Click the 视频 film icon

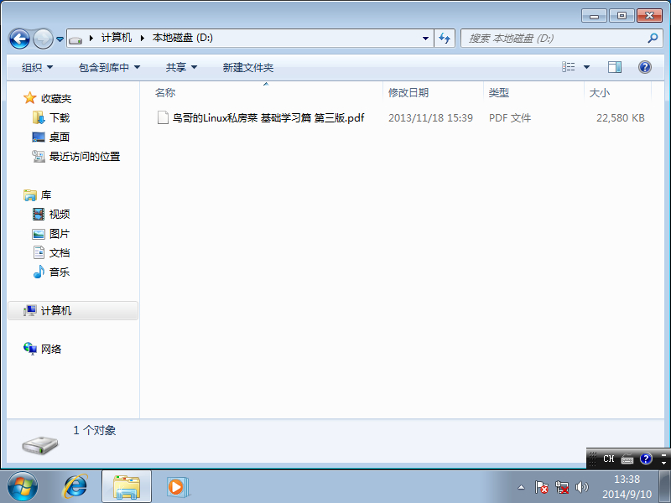pos(39,214)
